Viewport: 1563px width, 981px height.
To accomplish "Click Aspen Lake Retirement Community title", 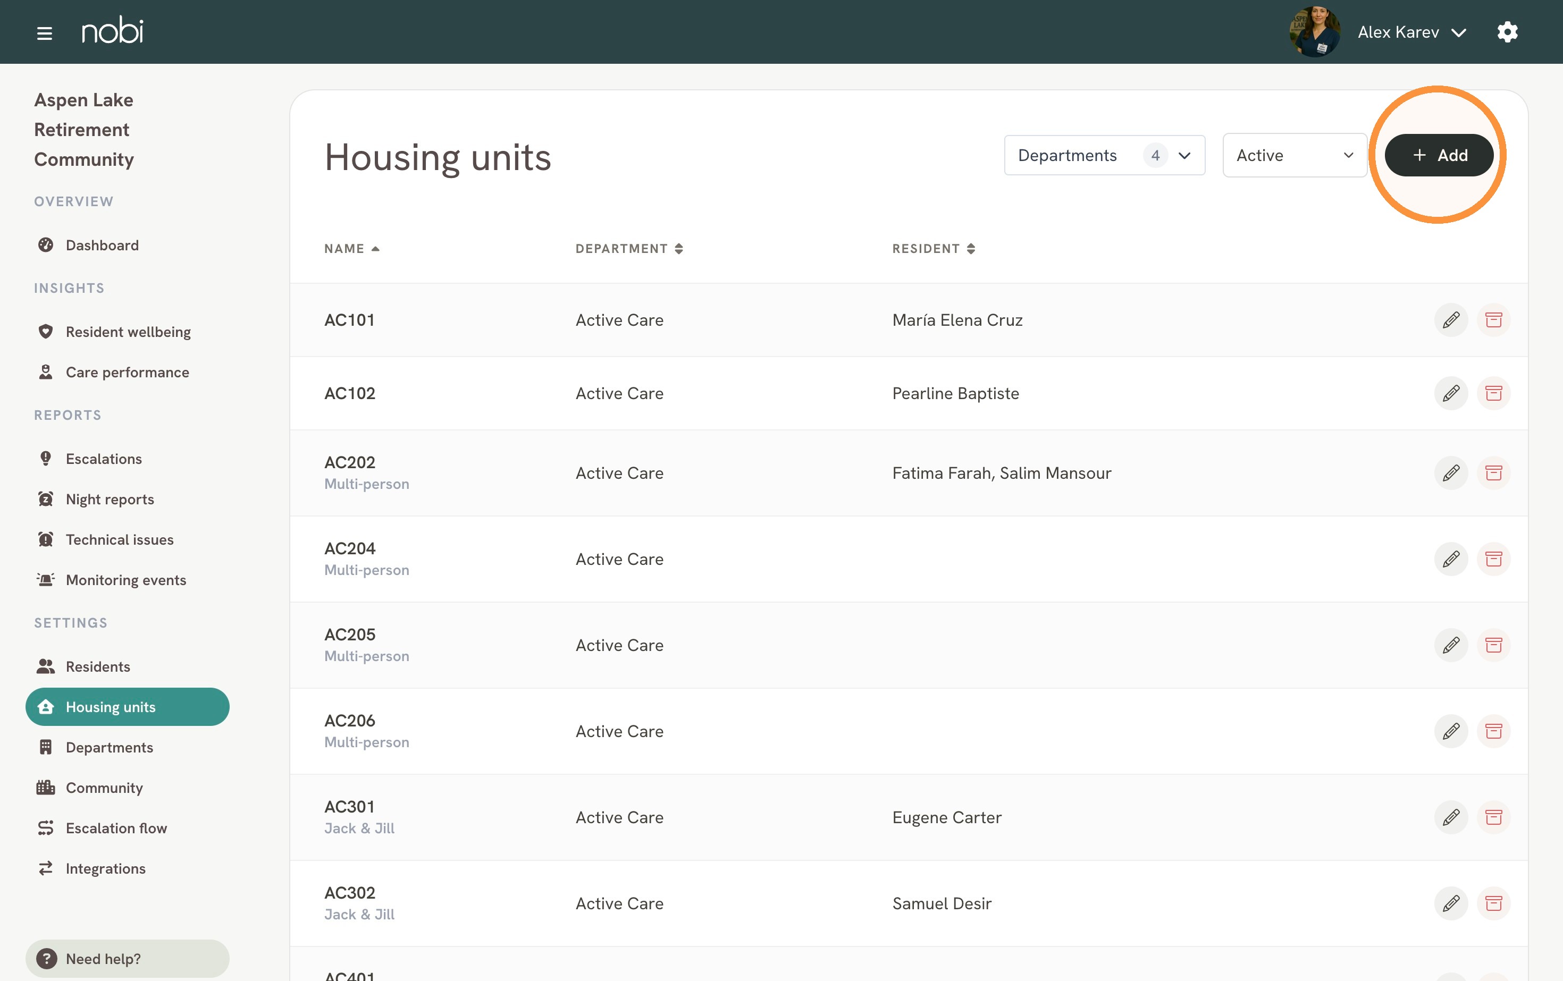I will click(x=85, y=130).
